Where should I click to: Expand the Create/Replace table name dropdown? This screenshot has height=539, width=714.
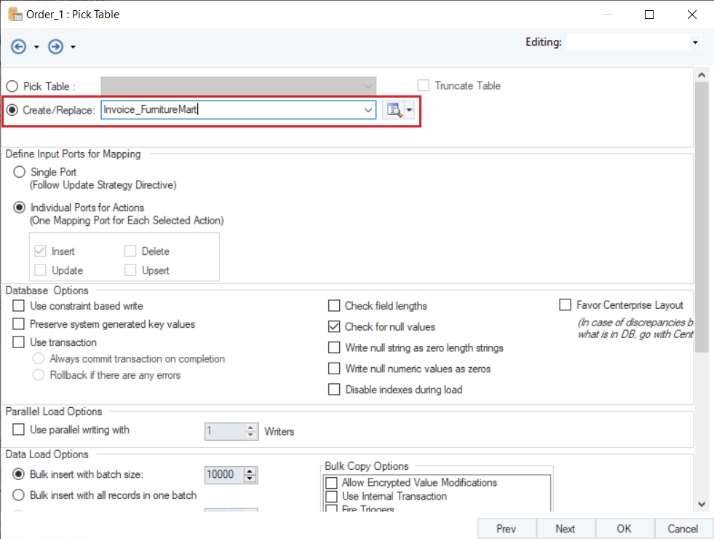coord(368,110)
